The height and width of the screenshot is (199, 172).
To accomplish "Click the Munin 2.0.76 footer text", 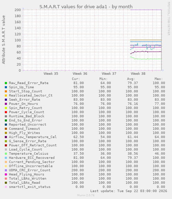I will (x=86, y=195).
